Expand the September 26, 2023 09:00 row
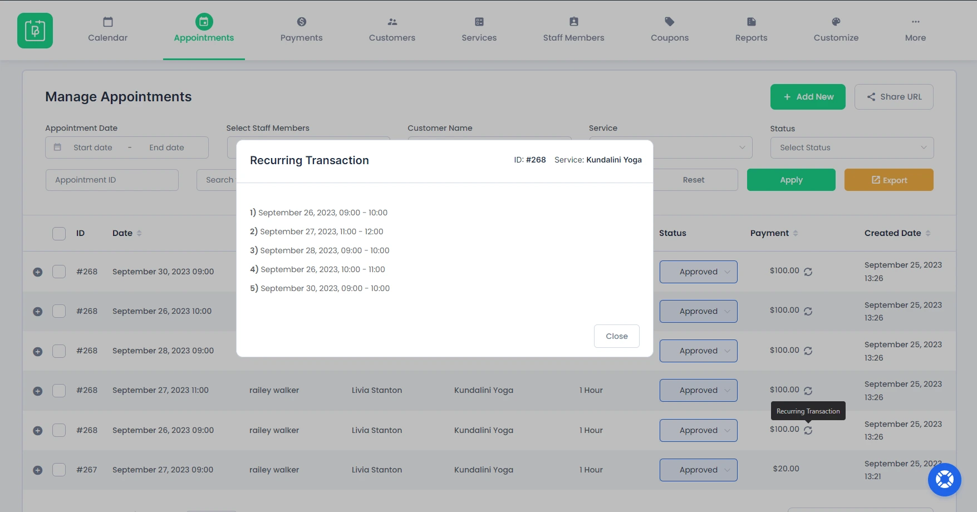977x512 pixels. [x=38, y=431]
